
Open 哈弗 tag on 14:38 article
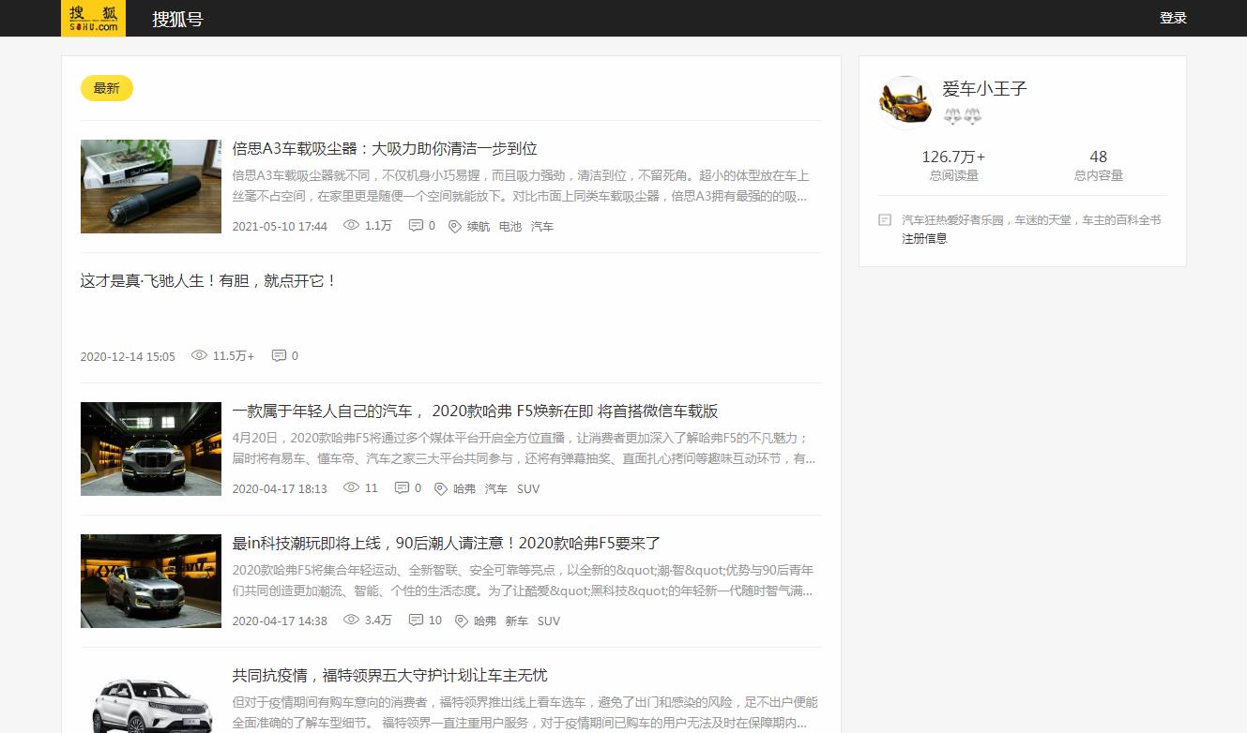(x=485, y=621)
